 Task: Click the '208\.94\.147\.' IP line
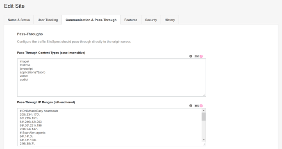(x=29, y=129)
